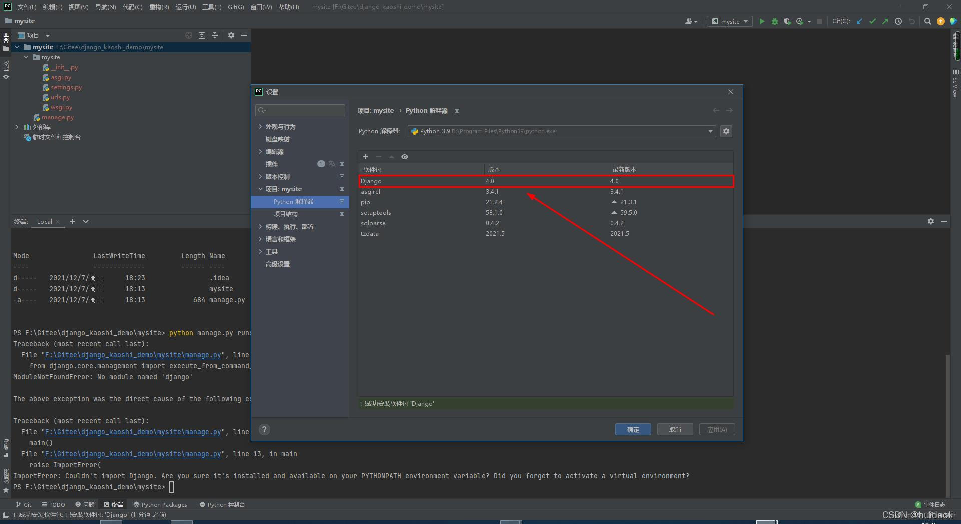Confirm settings with OK button

pos(633,430)
